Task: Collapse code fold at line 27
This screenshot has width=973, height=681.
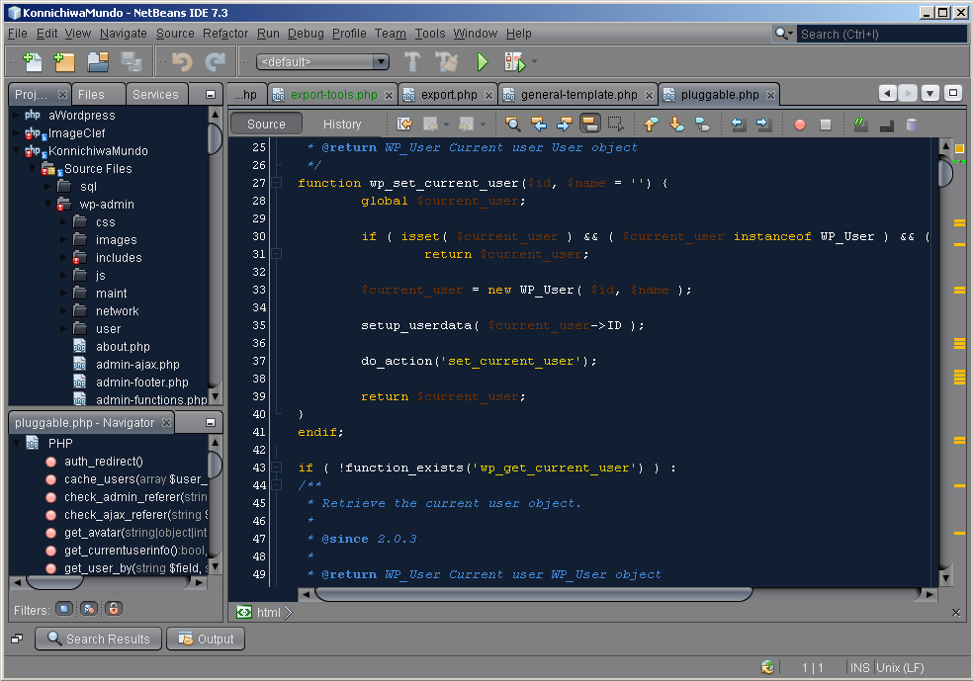Action: click(277, 182)
